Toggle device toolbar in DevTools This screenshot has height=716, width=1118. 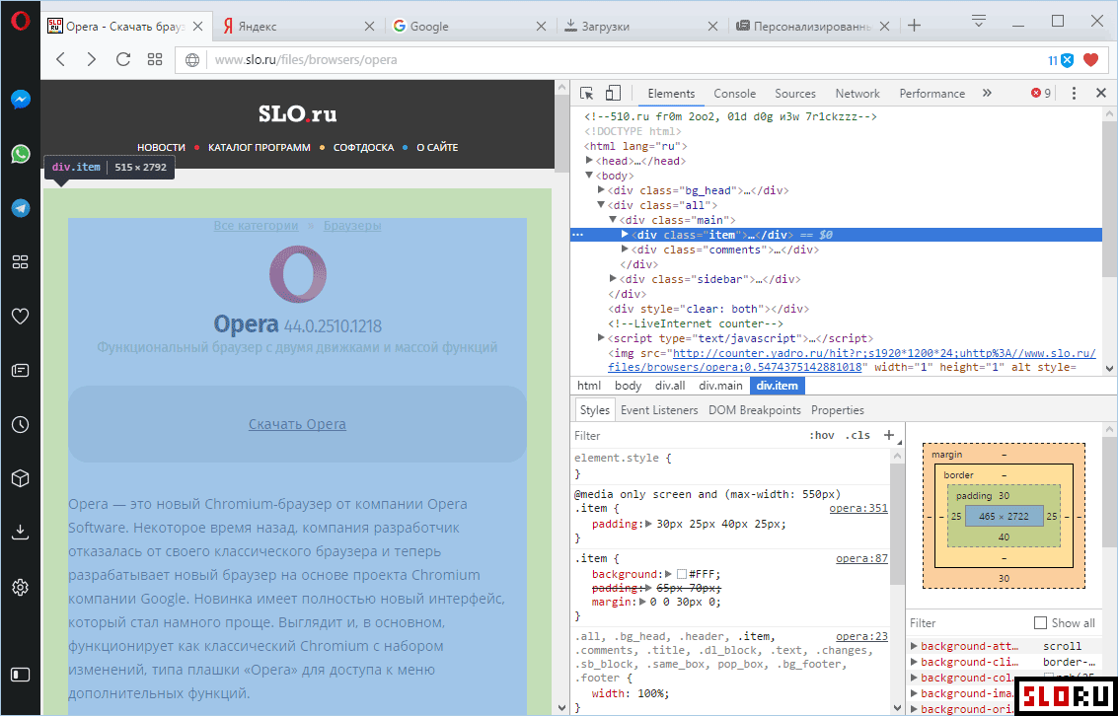coord(613,94)
